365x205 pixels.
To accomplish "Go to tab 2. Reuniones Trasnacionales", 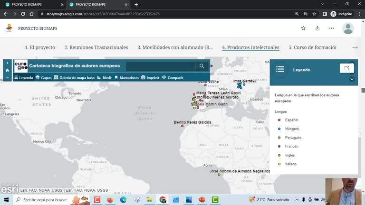I will 96,47.
